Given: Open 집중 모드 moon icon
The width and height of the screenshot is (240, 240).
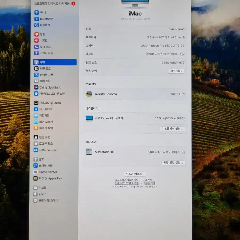Looking at the screenshot, I should point(37,47).
